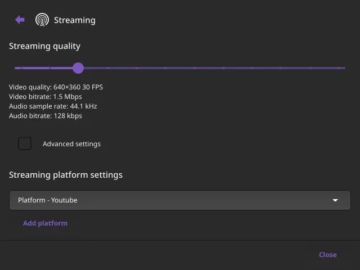Screen dimensions: 360x270
Task: Click the Streaming quality heading
Action: [x=44, y=46]
